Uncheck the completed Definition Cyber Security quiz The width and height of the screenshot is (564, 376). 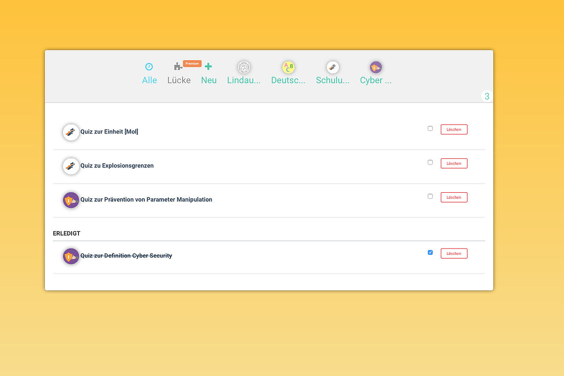[430, 252]
